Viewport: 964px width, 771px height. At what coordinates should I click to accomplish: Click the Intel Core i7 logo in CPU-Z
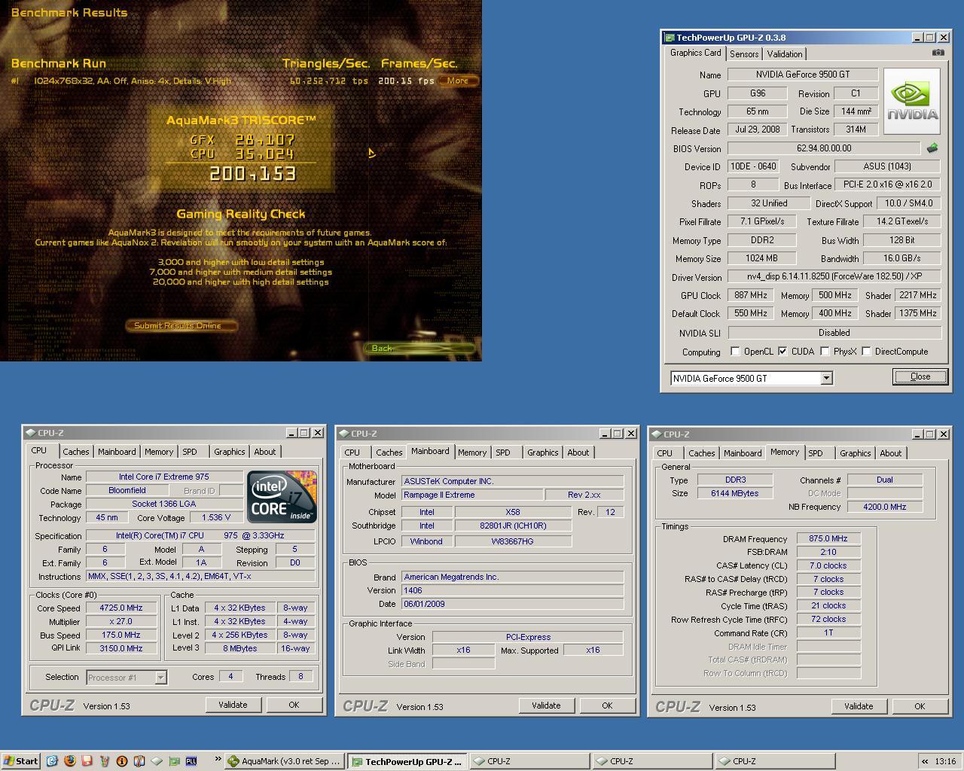pos(282,497)
